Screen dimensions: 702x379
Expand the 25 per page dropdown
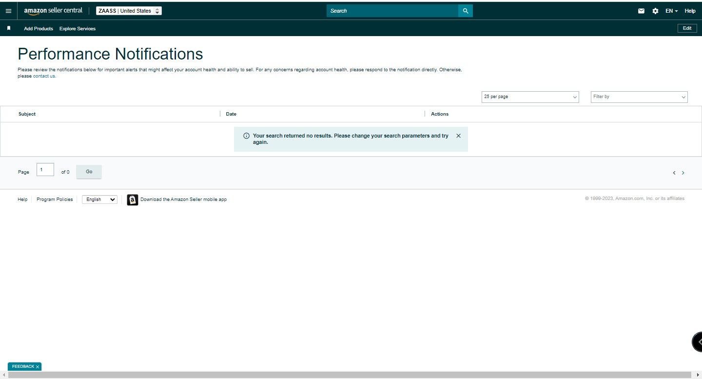(530, 97)
